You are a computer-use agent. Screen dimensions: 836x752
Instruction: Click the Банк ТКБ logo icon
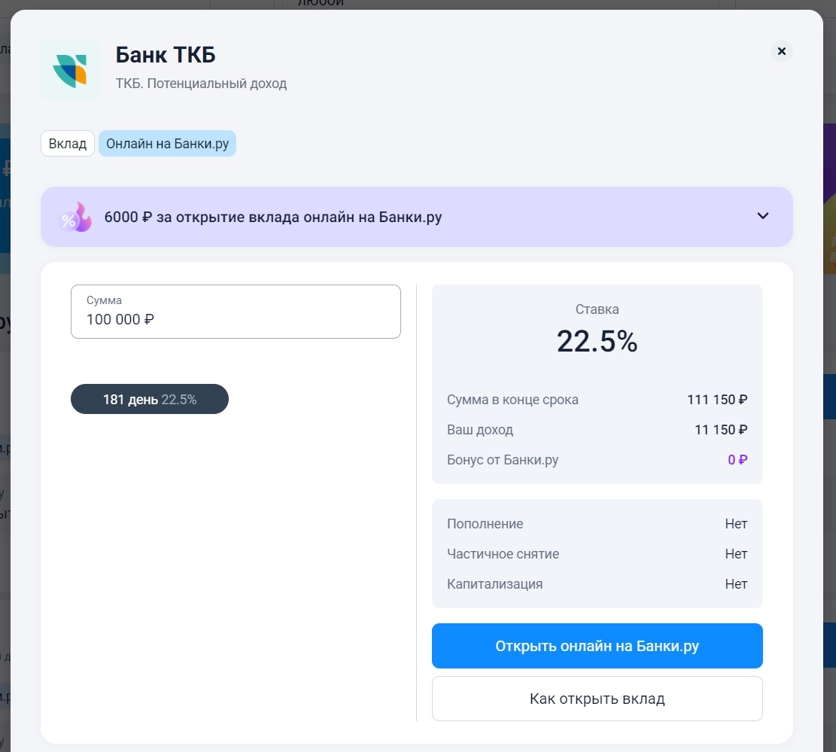[71, 70]
